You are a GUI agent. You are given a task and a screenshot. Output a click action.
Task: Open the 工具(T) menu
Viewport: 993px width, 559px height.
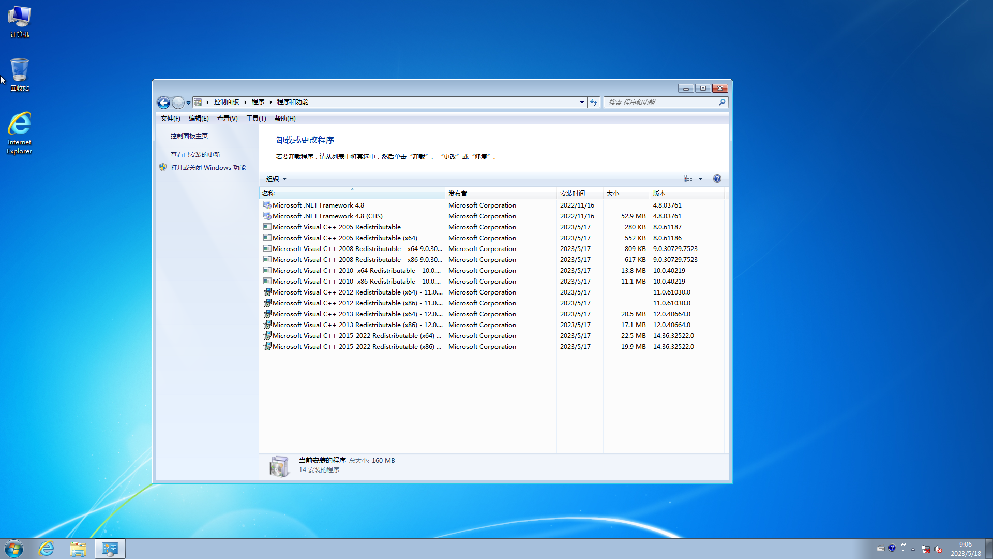pos(256,118)
